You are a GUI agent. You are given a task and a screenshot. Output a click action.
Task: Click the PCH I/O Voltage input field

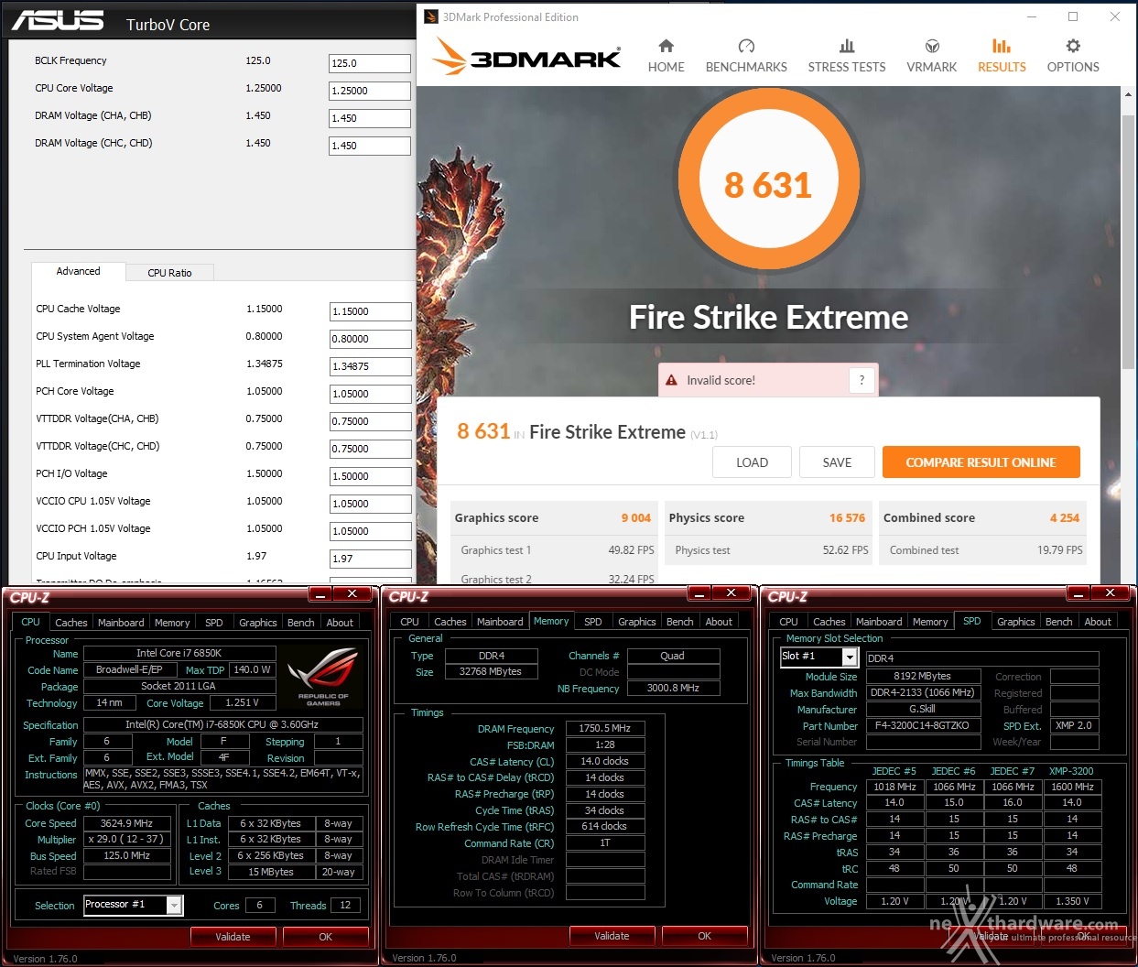(x=370, y=476)
